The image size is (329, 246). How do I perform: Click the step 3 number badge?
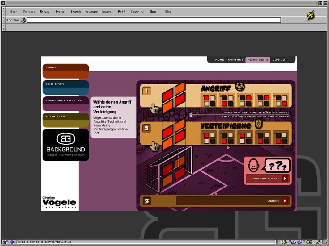pos(147,201)
